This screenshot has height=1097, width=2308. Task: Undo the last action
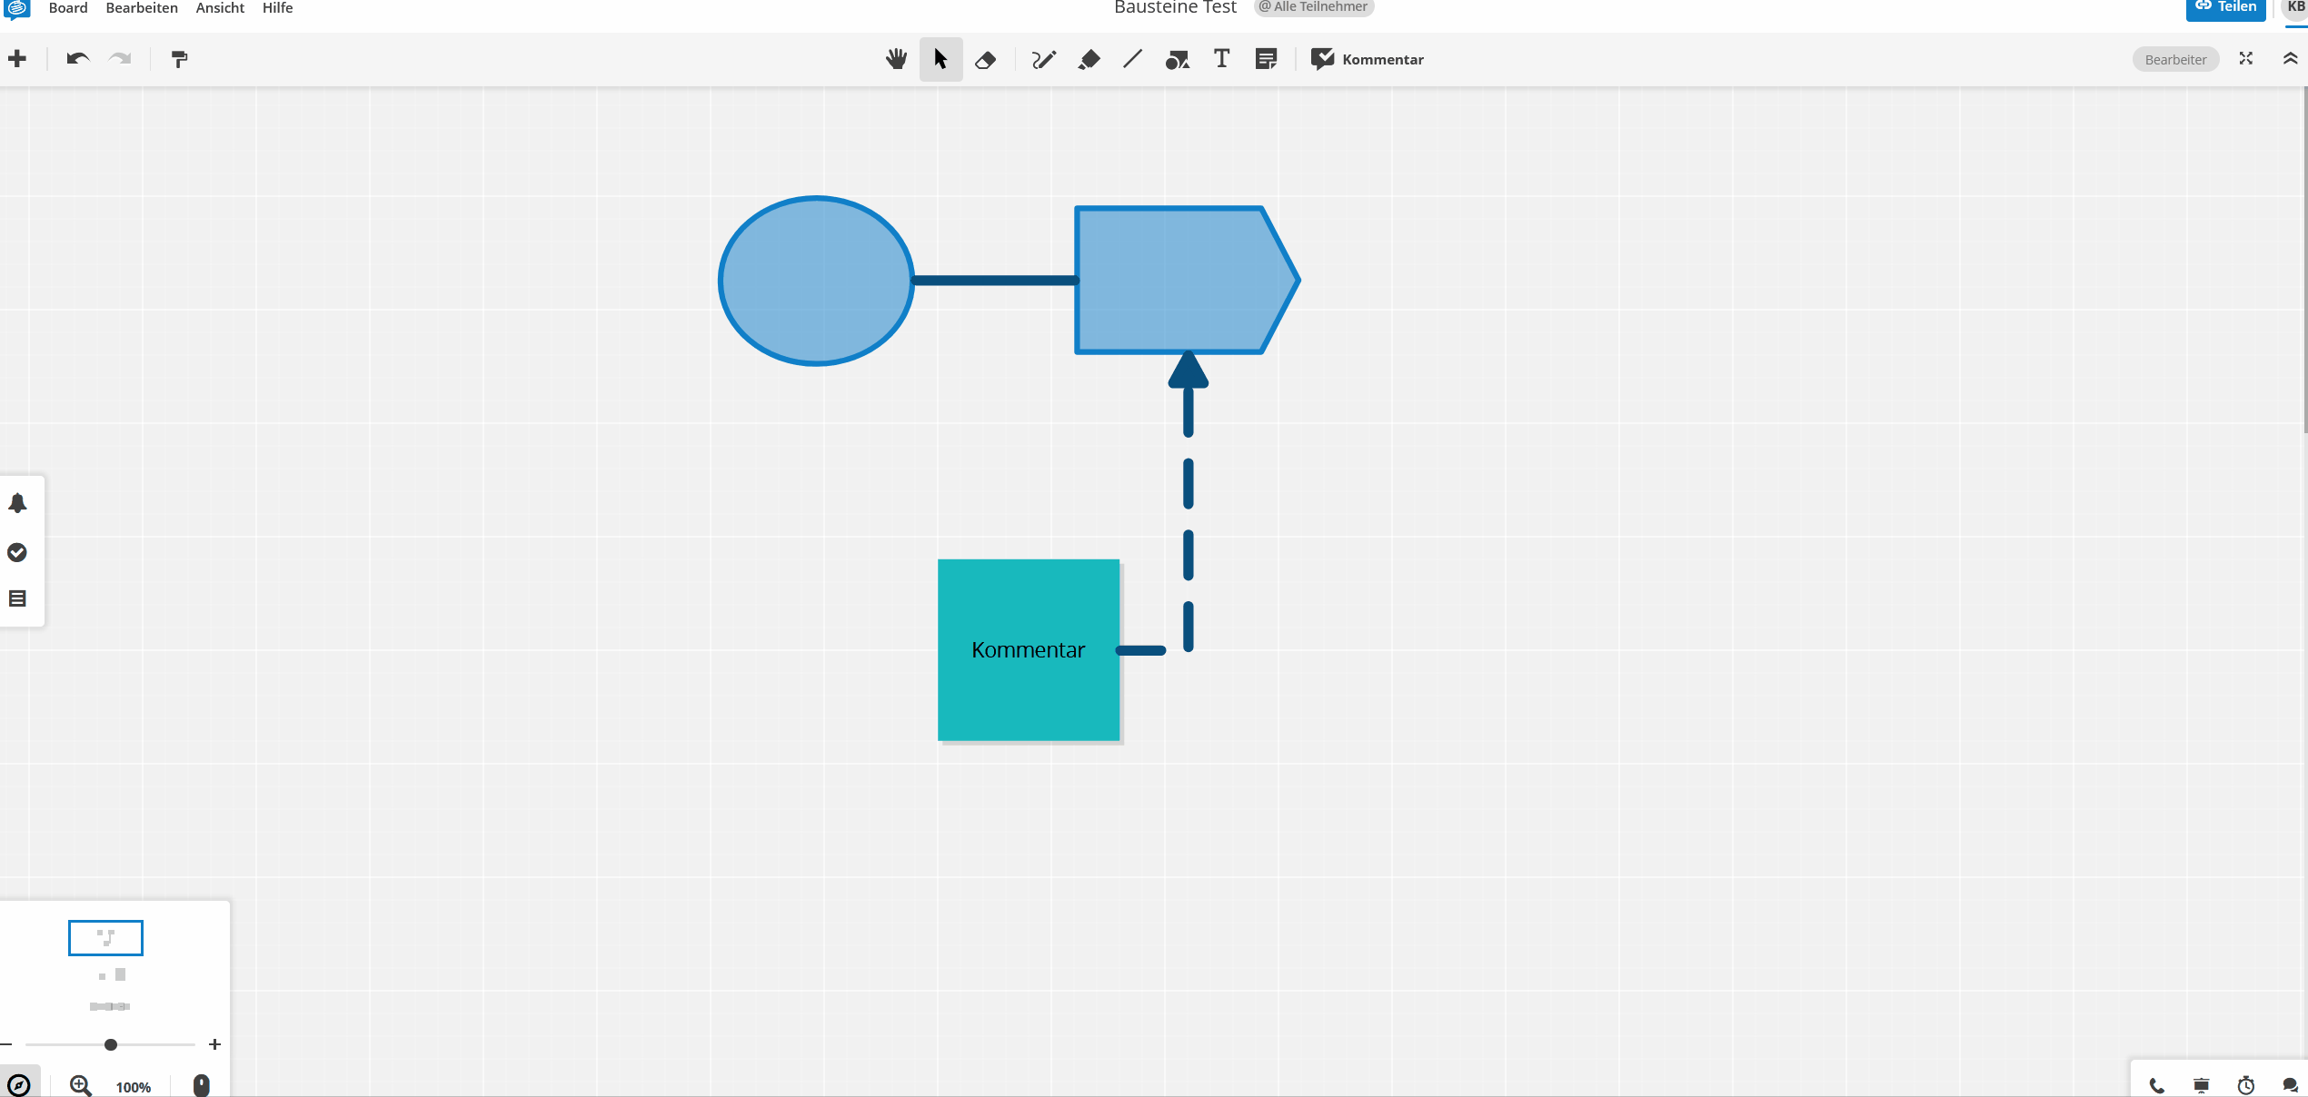[x=78, y=59]
